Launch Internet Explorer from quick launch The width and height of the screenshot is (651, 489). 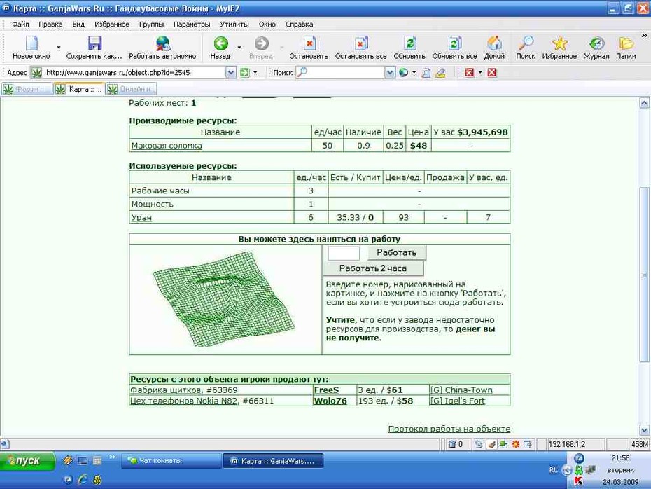tap(83, 480)
